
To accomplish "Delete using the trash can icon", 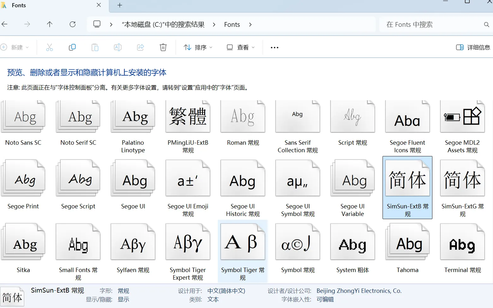I will tap(163, 47).
